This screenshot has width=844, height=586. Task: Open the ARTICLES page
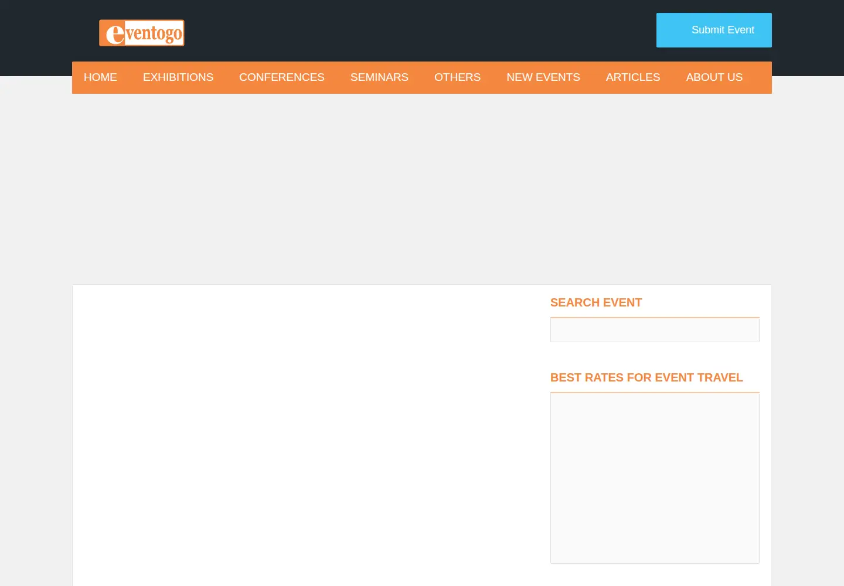[633, 77]
